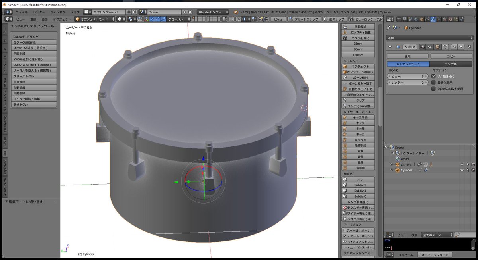Uncheck the UV を細分化 checkbox

tap(433, 76)
